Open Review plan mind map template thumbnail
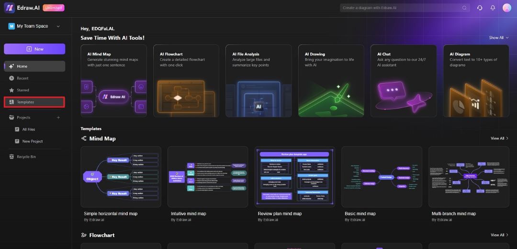The image size is (517, 249). coord(295,177)
